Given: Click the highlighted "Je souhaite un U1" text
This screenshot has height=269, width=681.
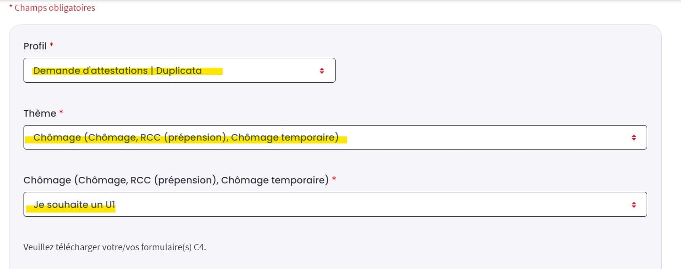Looking at the screenshot, I should (74, 205).
